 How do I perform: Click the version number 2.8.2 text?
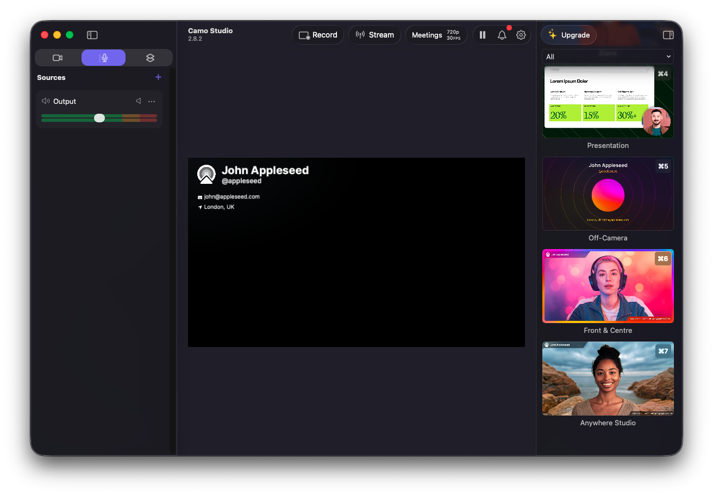click(x=196, y=39)
